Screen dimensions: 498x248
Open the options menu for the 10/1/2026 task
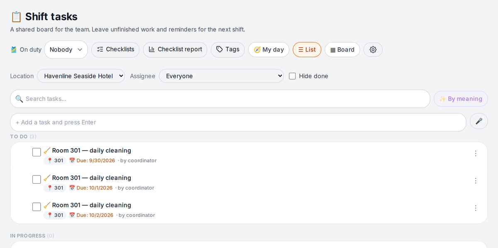476,181
